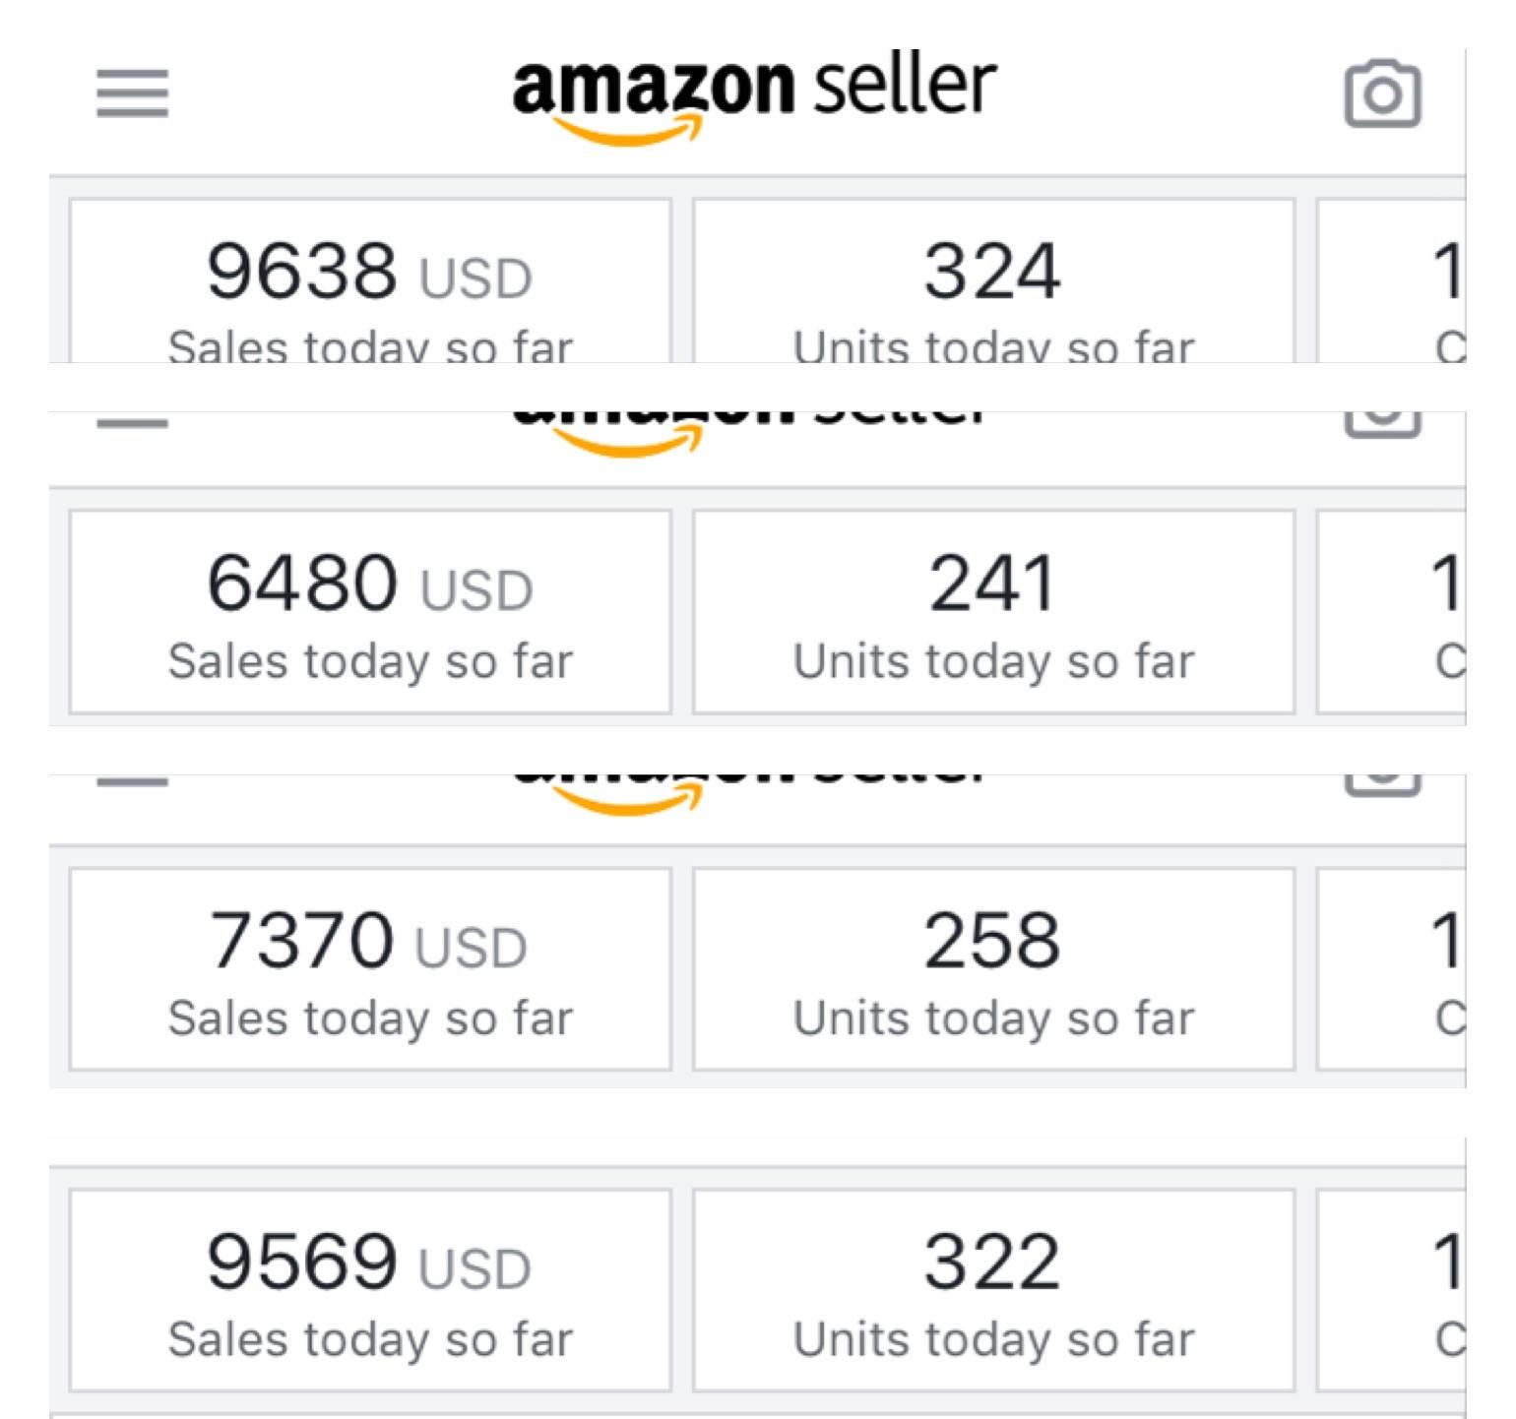View the 258 units today card

993,968
